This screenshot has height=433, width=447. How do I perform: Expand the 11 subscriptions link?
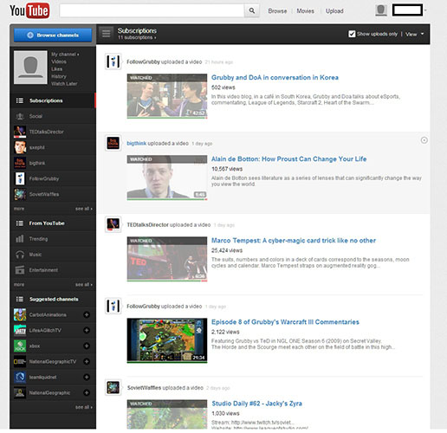137,37
